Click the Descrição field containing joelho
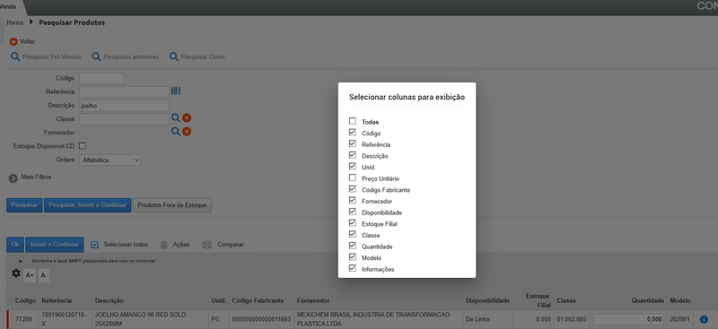The height and width of the screenshot is (329, 718). (x=124, y=105)
